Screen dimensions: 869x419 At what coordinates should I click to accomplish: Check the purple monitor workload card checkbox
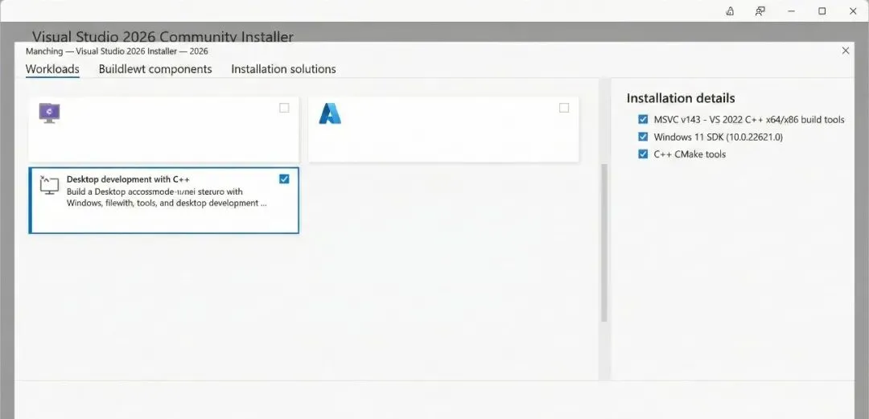284,108
